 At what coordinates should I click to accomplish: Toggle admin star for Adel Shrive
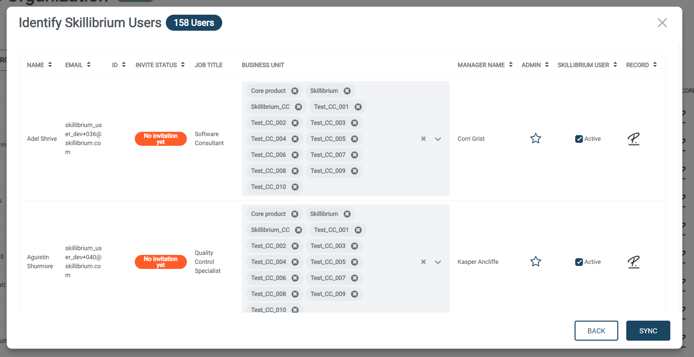[x=536, y=138]
